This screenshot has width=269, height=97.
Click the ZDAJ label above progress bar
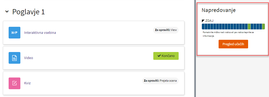point(209,21)
